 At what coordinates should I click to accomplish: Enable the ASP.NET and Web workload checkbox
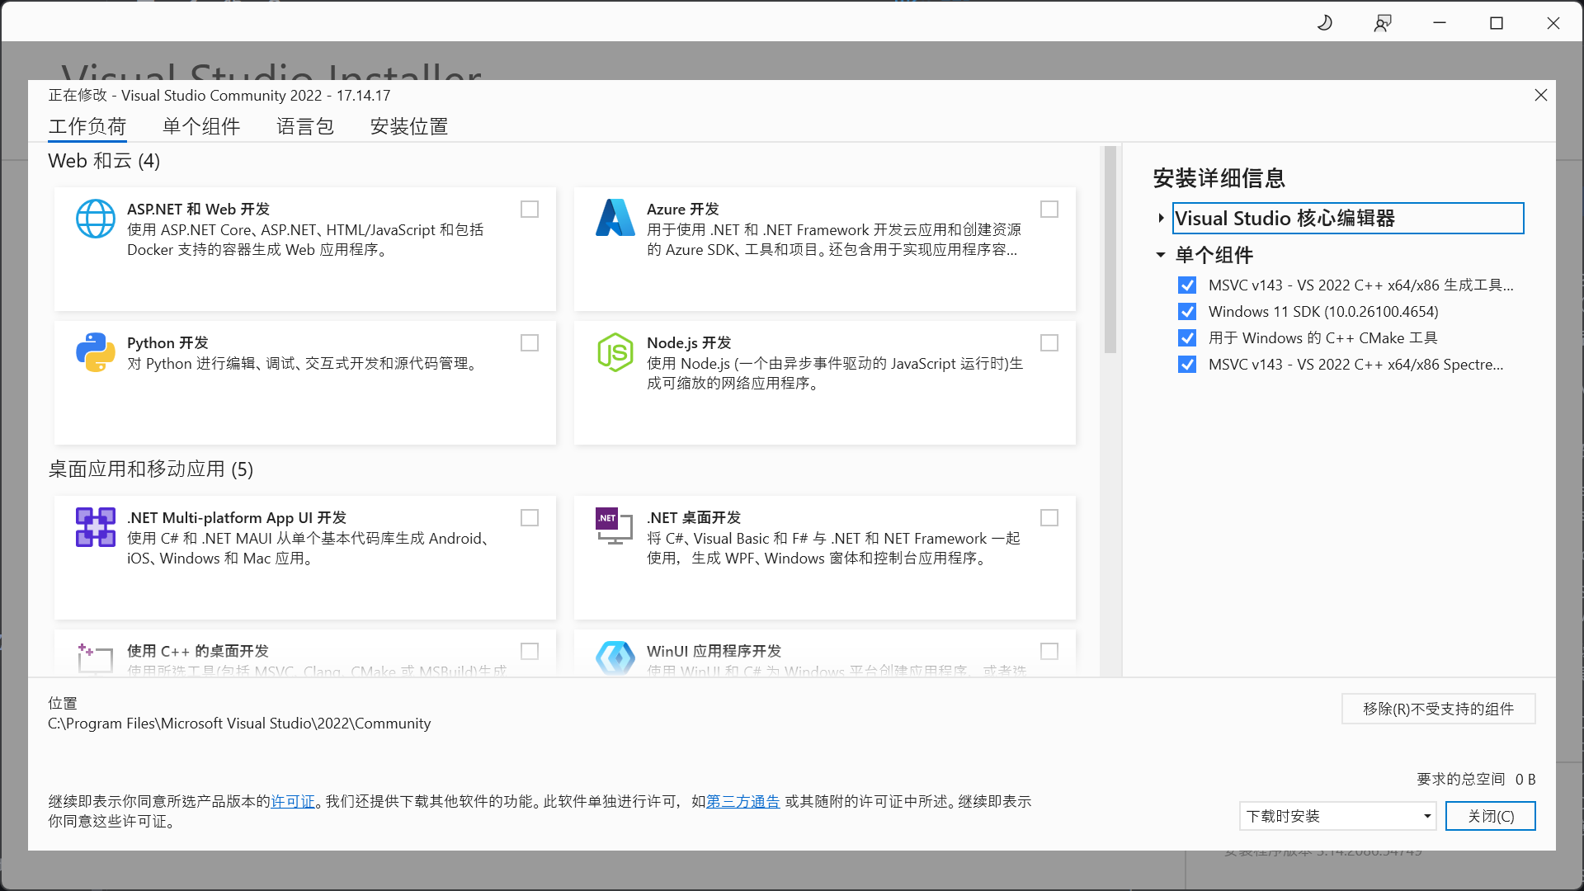click(530, 210)
